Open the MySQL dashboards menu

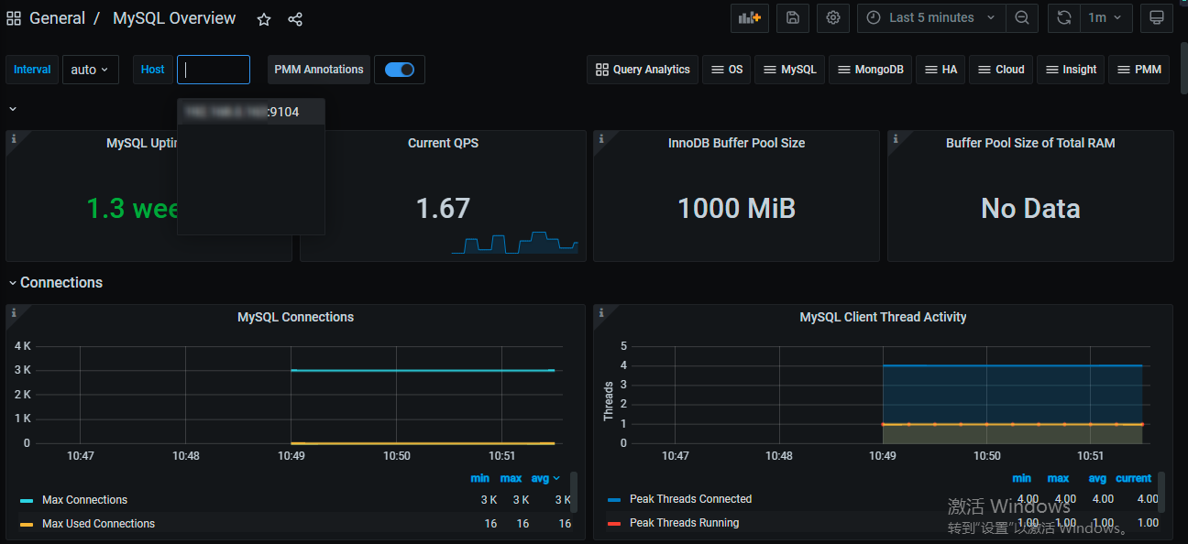click(x=789, y=70)
